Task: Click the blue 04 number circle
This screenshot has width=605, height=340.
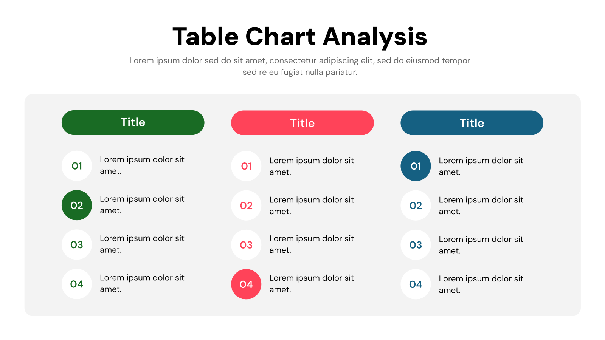Action: point(416,284)
